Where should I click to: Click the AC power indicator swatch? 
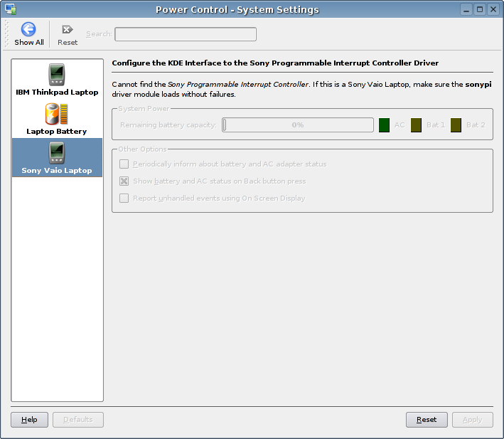click(x=384, y=125)
